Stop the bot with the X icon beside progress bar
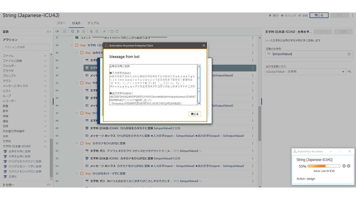 pyautogui.click(x=348, y=166)
